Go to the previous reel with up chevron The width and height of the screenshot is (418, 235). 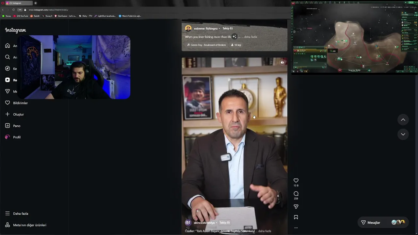pyautogui.click(x=403, y=120)
